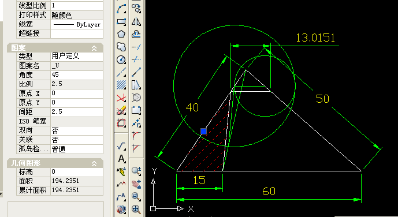The width and height of the screenshot is (398, 217).
Task: Select the dashed Construction Line tool
Action: click(x=121, y=72)
